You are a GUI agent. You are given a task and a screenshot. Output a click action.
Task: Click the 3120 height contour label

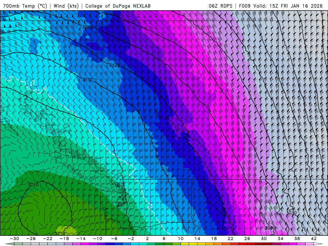114,65
